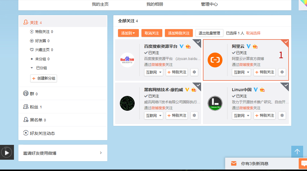The height and width of the screenshot is (171, 307).
Task: Click the scroll-to-top arrow button
Action: (297, 152)
